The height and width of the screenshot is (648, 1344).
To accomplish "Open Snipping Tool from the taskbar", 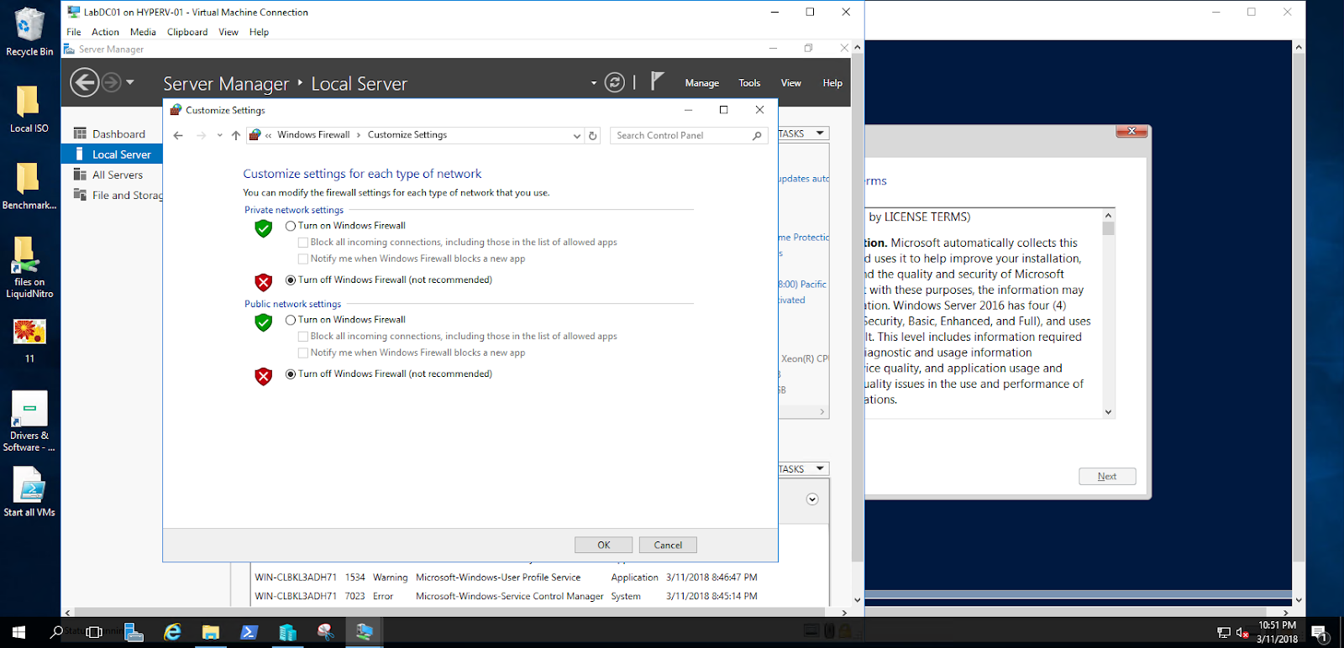I will click(x=326, y=632).
